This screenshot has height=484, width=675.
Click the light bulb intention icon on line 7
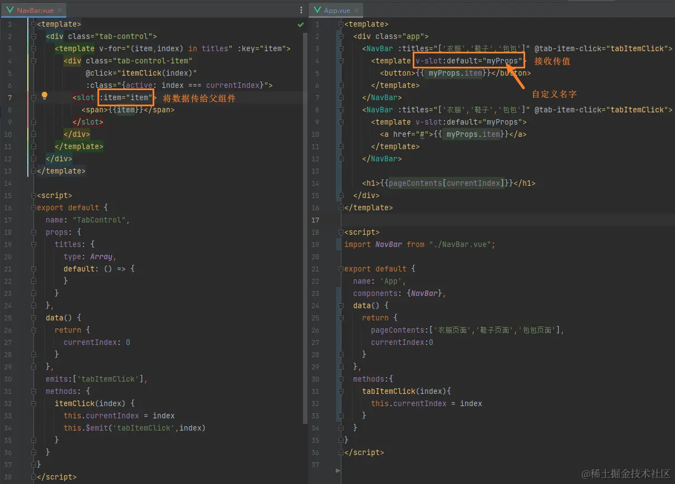pyautogui.click(x=45, y=96)
